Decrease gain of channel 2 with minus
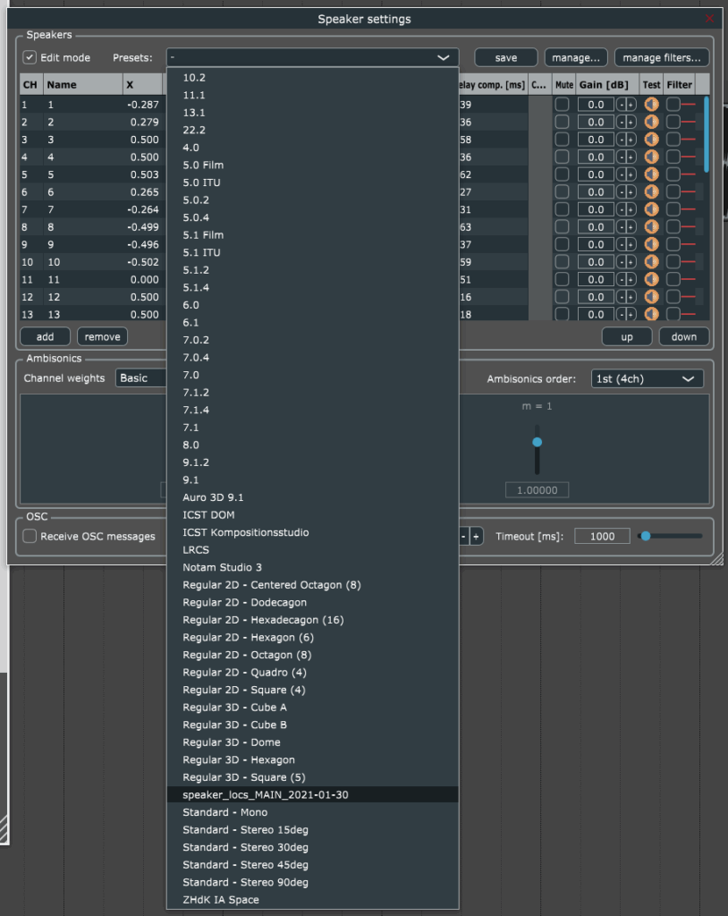Image resolution: width=728 pixels, height=916 pixels. tap(621, 122)
